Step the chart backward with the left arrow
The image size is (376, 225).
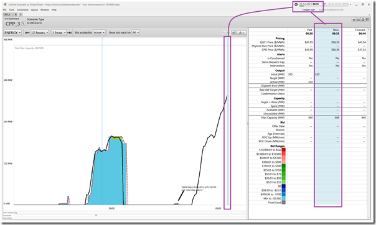tap(27, 32)
